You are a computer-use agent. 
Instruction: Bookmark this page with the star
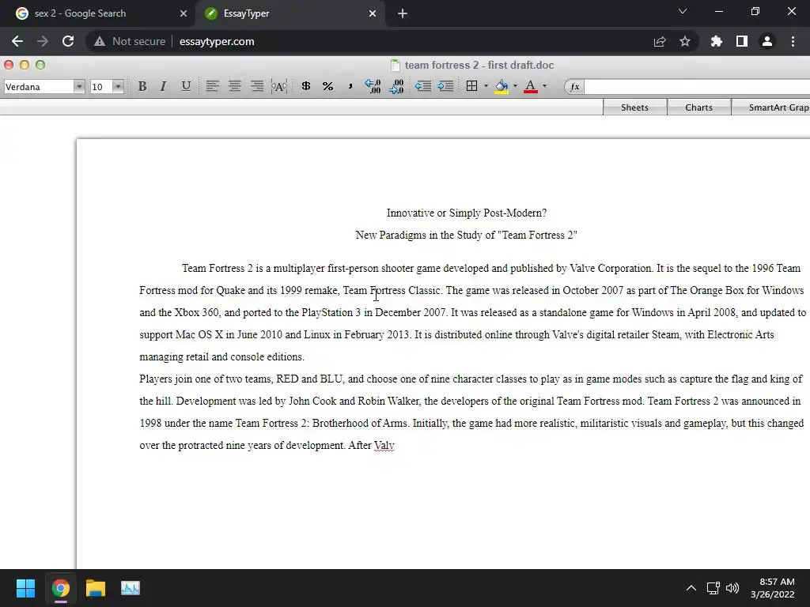685,41
